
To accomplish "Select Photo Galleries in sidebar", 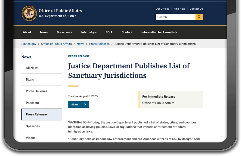I will pyautogui.click(x=42, y=91).
